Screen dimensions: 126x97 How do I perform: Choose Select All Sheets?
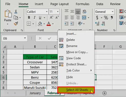(76, 90)
